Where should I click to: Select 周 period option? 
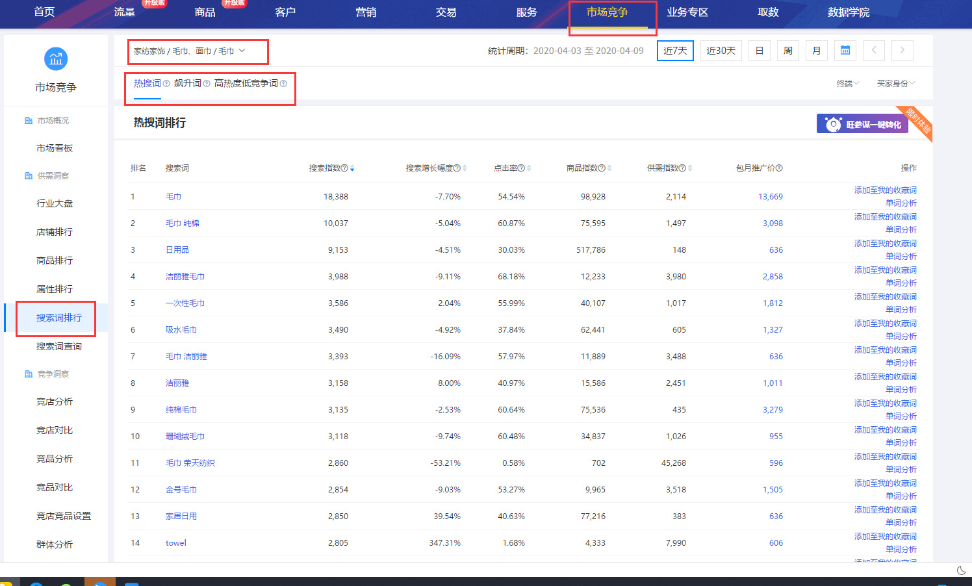[x=788, y=51]
